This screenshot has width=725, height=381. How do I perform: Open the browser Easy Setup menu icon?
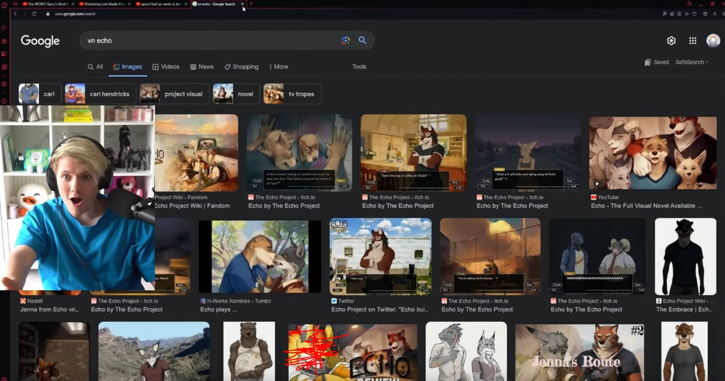click(x=723, y=14)
